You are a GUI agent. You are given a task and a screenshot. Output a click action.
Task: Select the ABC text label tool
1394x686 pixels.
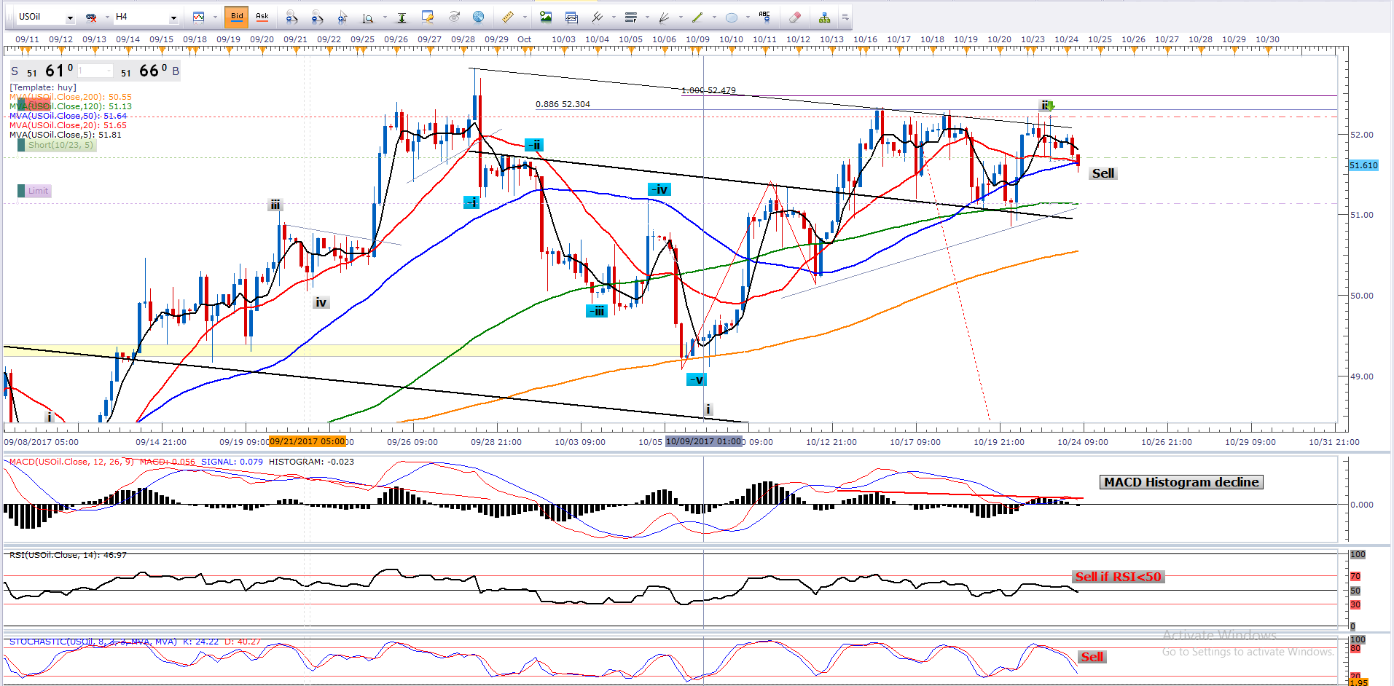(x=764, y=17)
